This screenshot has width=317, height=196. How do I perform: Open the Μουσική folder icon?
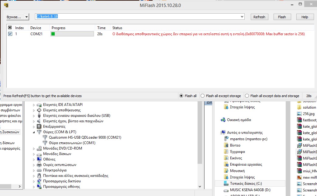coord(226,171)
